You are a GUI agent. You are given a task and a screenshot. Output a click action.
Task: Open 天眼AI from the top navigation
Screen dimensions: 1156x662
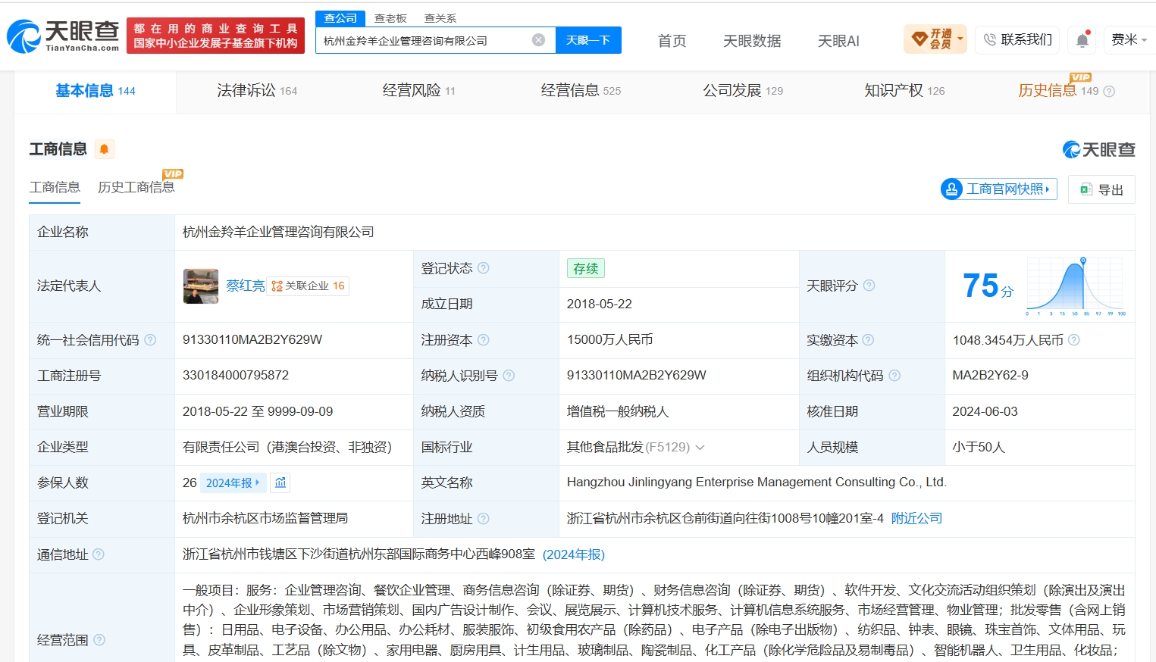coord(838,41)
